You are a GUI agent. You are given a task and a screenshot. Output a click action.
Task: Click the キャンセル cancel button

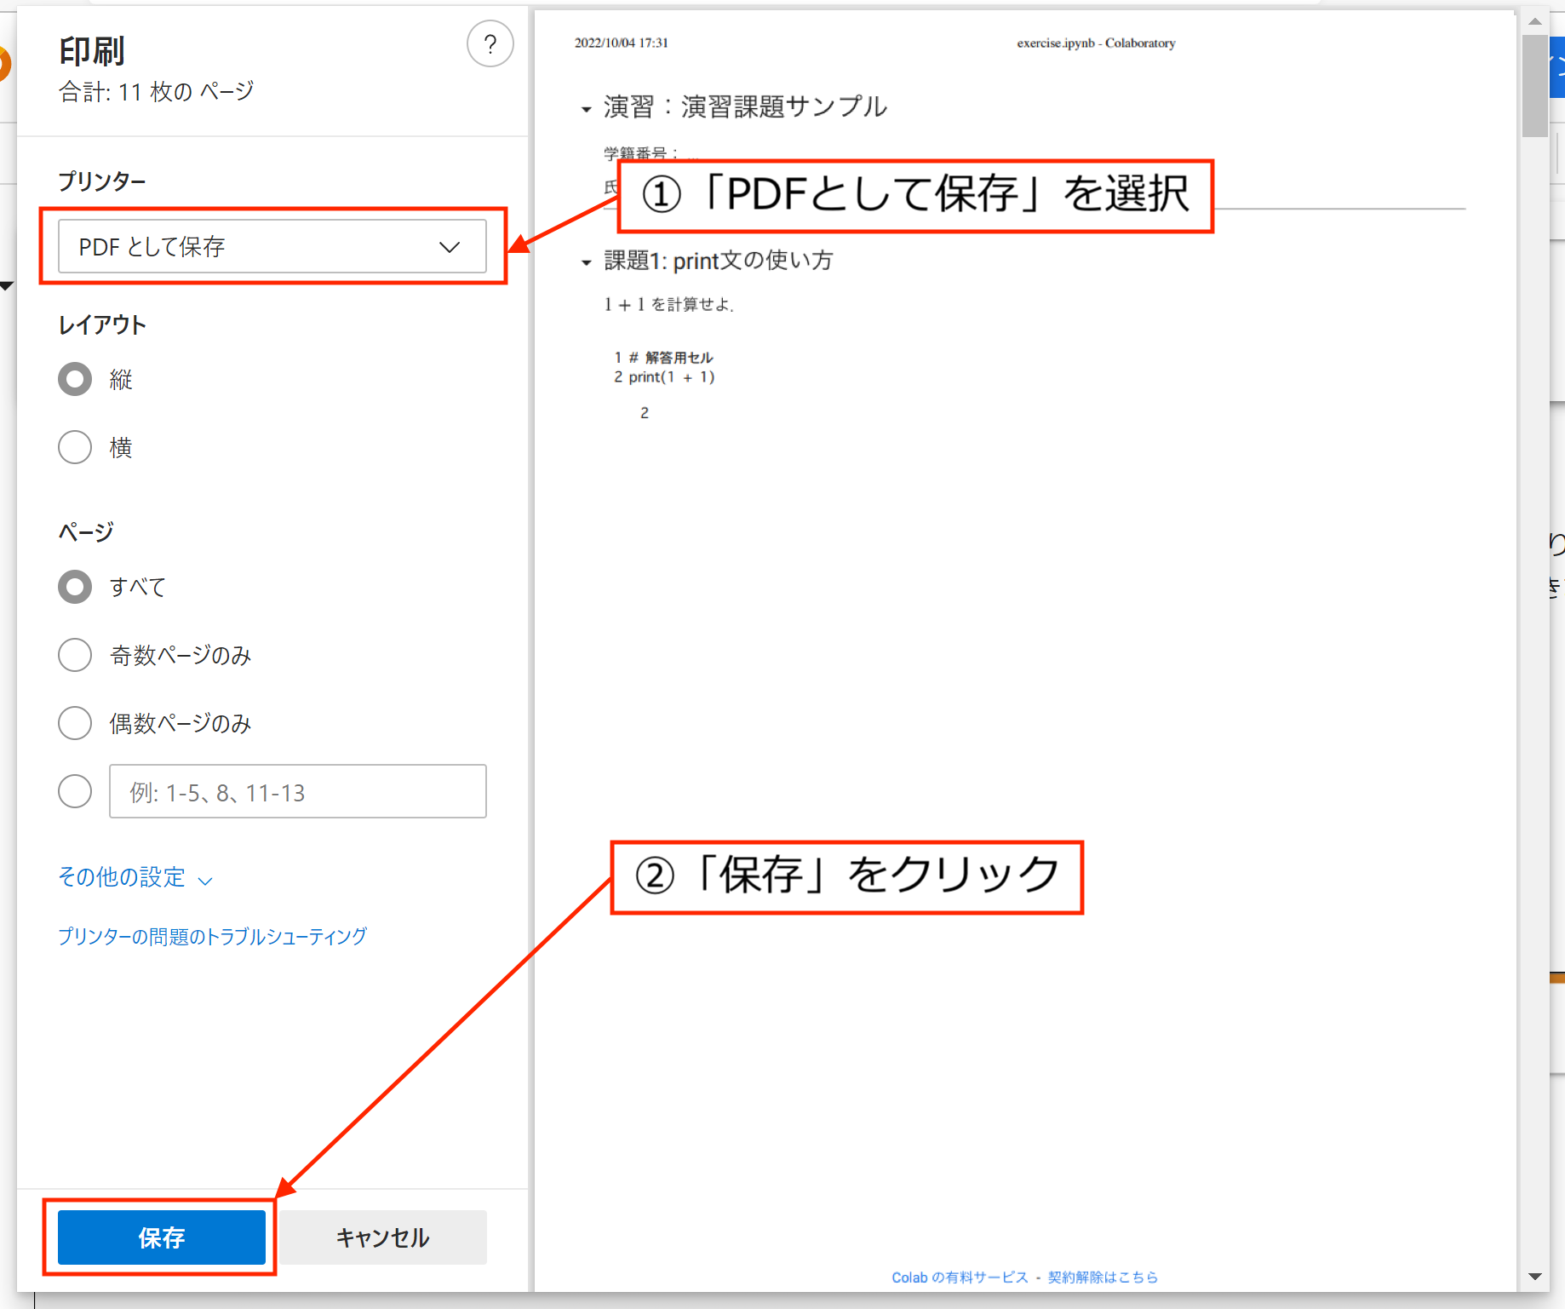[x=383, y=1237]
